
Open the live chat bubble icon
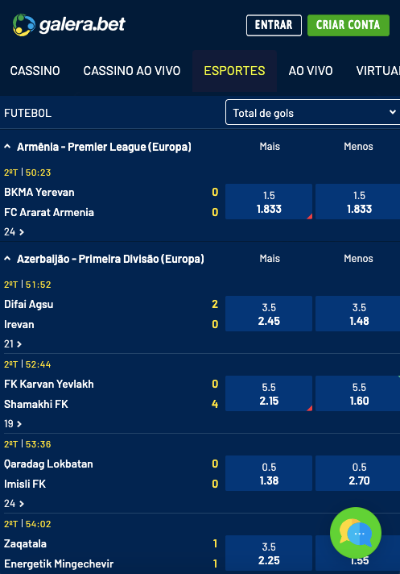pyautogui.click(x=356, y=533)
